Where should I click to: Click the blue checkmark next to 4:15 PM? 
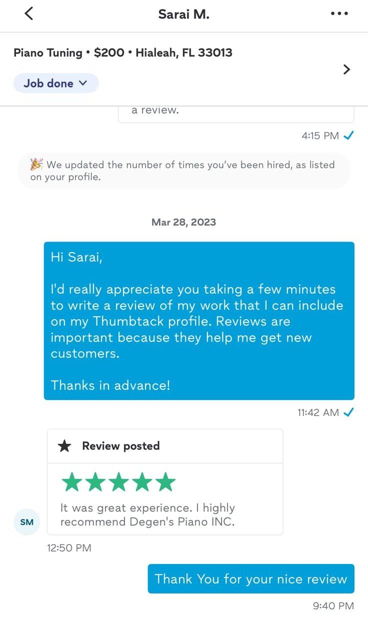[349, 135]
